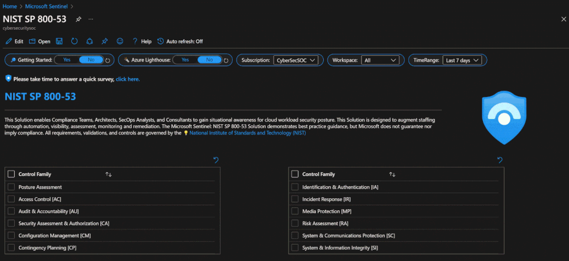This screenshot has width=569, height=261.
Task: Click the Open toolbar label
Action: pyautogui.click(x=44, y=42)
